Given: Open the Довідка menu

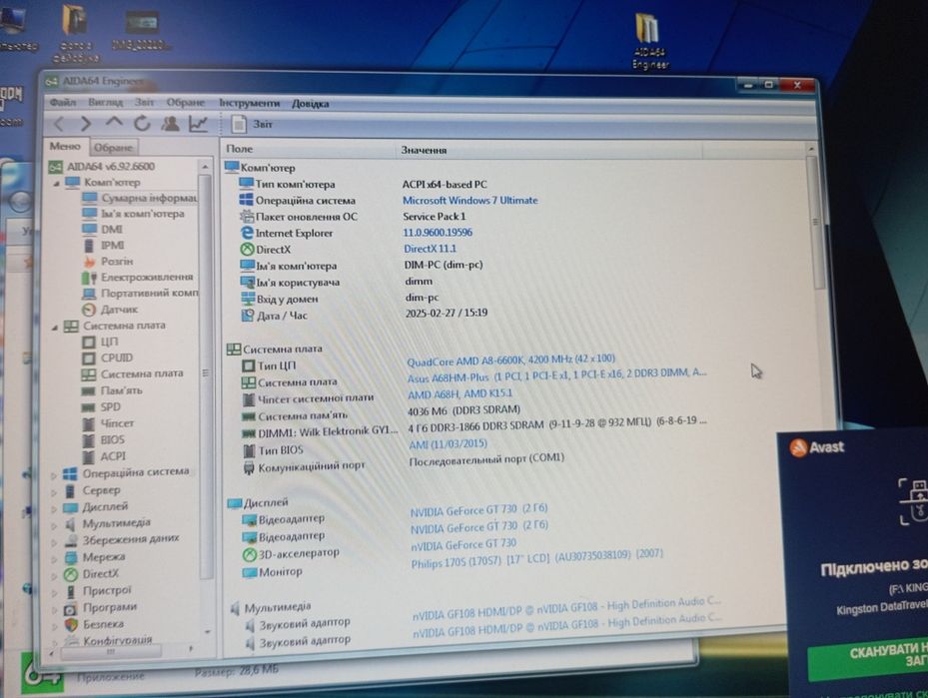Looking at the screenshot, I should [310, 104].
